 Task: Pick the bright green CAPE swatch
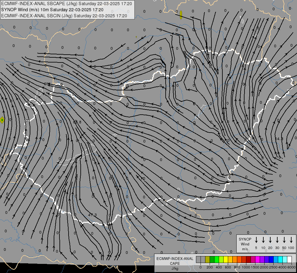click(x=217, y=259)
